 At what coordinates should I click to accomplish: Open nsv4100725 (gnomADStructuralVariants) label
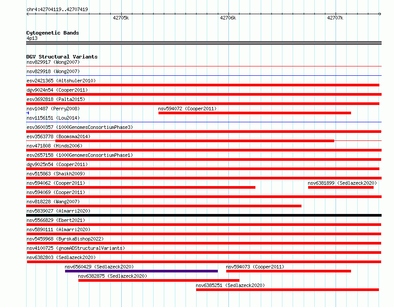coord(76,248)
